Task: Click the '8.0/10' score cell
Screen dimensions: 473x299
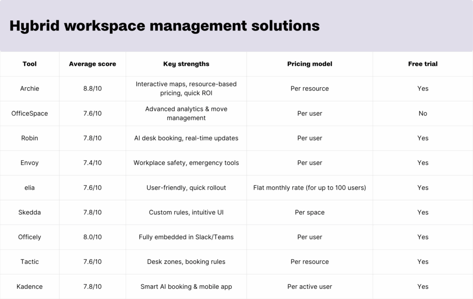Action: point(92,237)
